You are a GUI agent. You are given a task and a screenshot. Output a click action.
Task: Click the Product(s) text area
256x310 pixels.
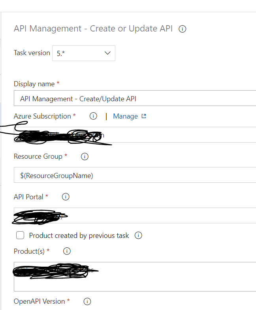point(135,277)
